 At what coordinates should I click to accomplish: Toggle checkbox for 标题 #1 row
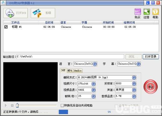pyautogui.click(x=6, y=27)
